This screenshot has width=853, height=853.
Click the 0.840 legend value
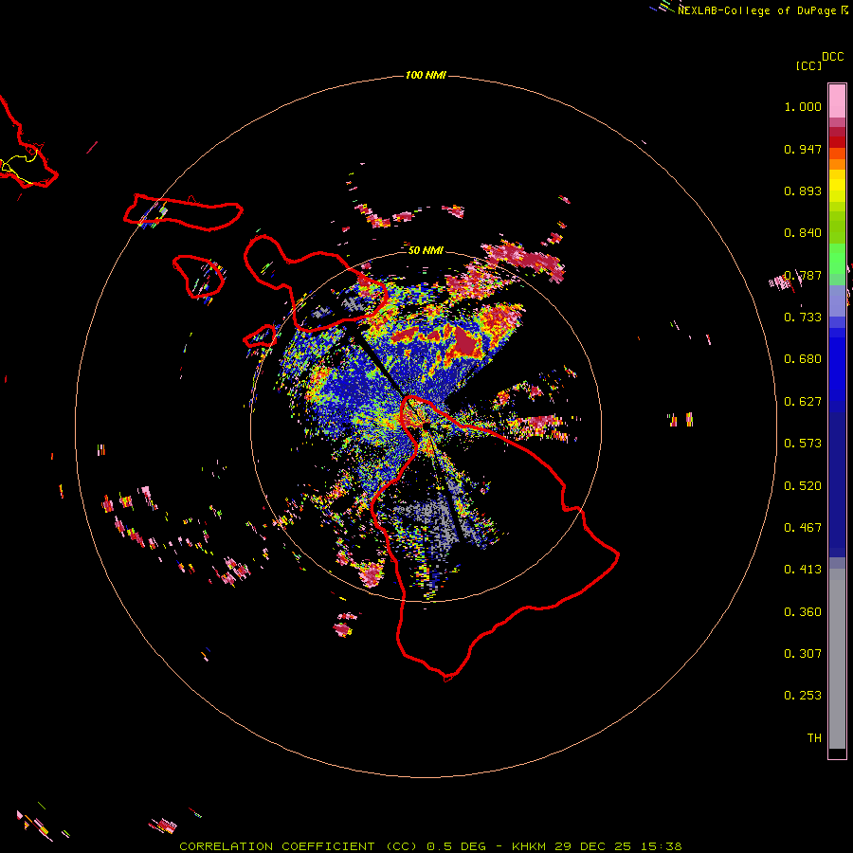(x=803, y=233)
